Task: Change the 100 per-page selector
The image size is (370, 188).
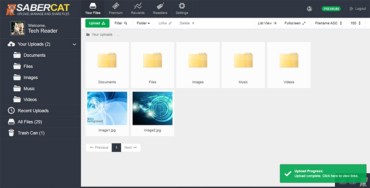Action: tap(356, 23)
